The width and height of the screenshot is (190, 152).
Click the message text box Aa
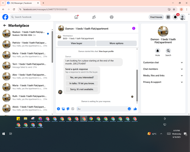[x=101, y=109]
